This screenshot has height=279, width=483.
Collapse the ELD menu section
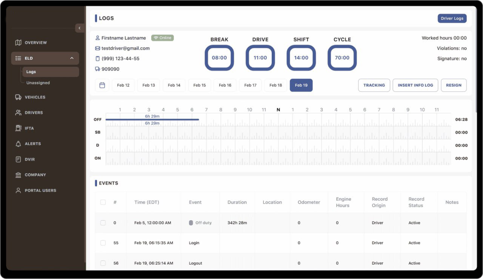72,58
